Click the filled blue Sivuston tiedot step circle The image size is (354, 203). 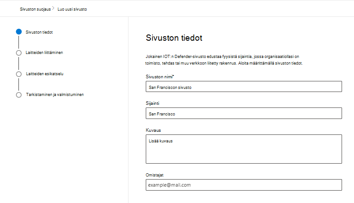19,32
